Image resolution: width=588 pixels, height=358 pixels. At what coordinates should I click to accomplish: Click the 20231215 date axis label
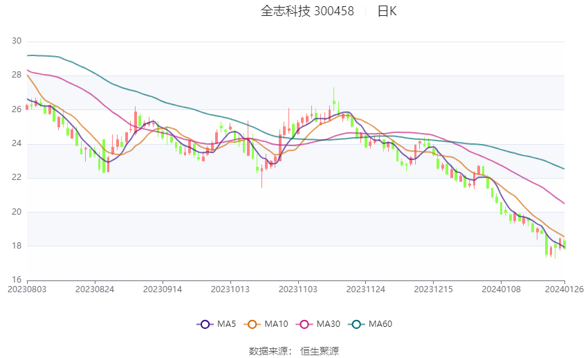click(x=433, y=289)
